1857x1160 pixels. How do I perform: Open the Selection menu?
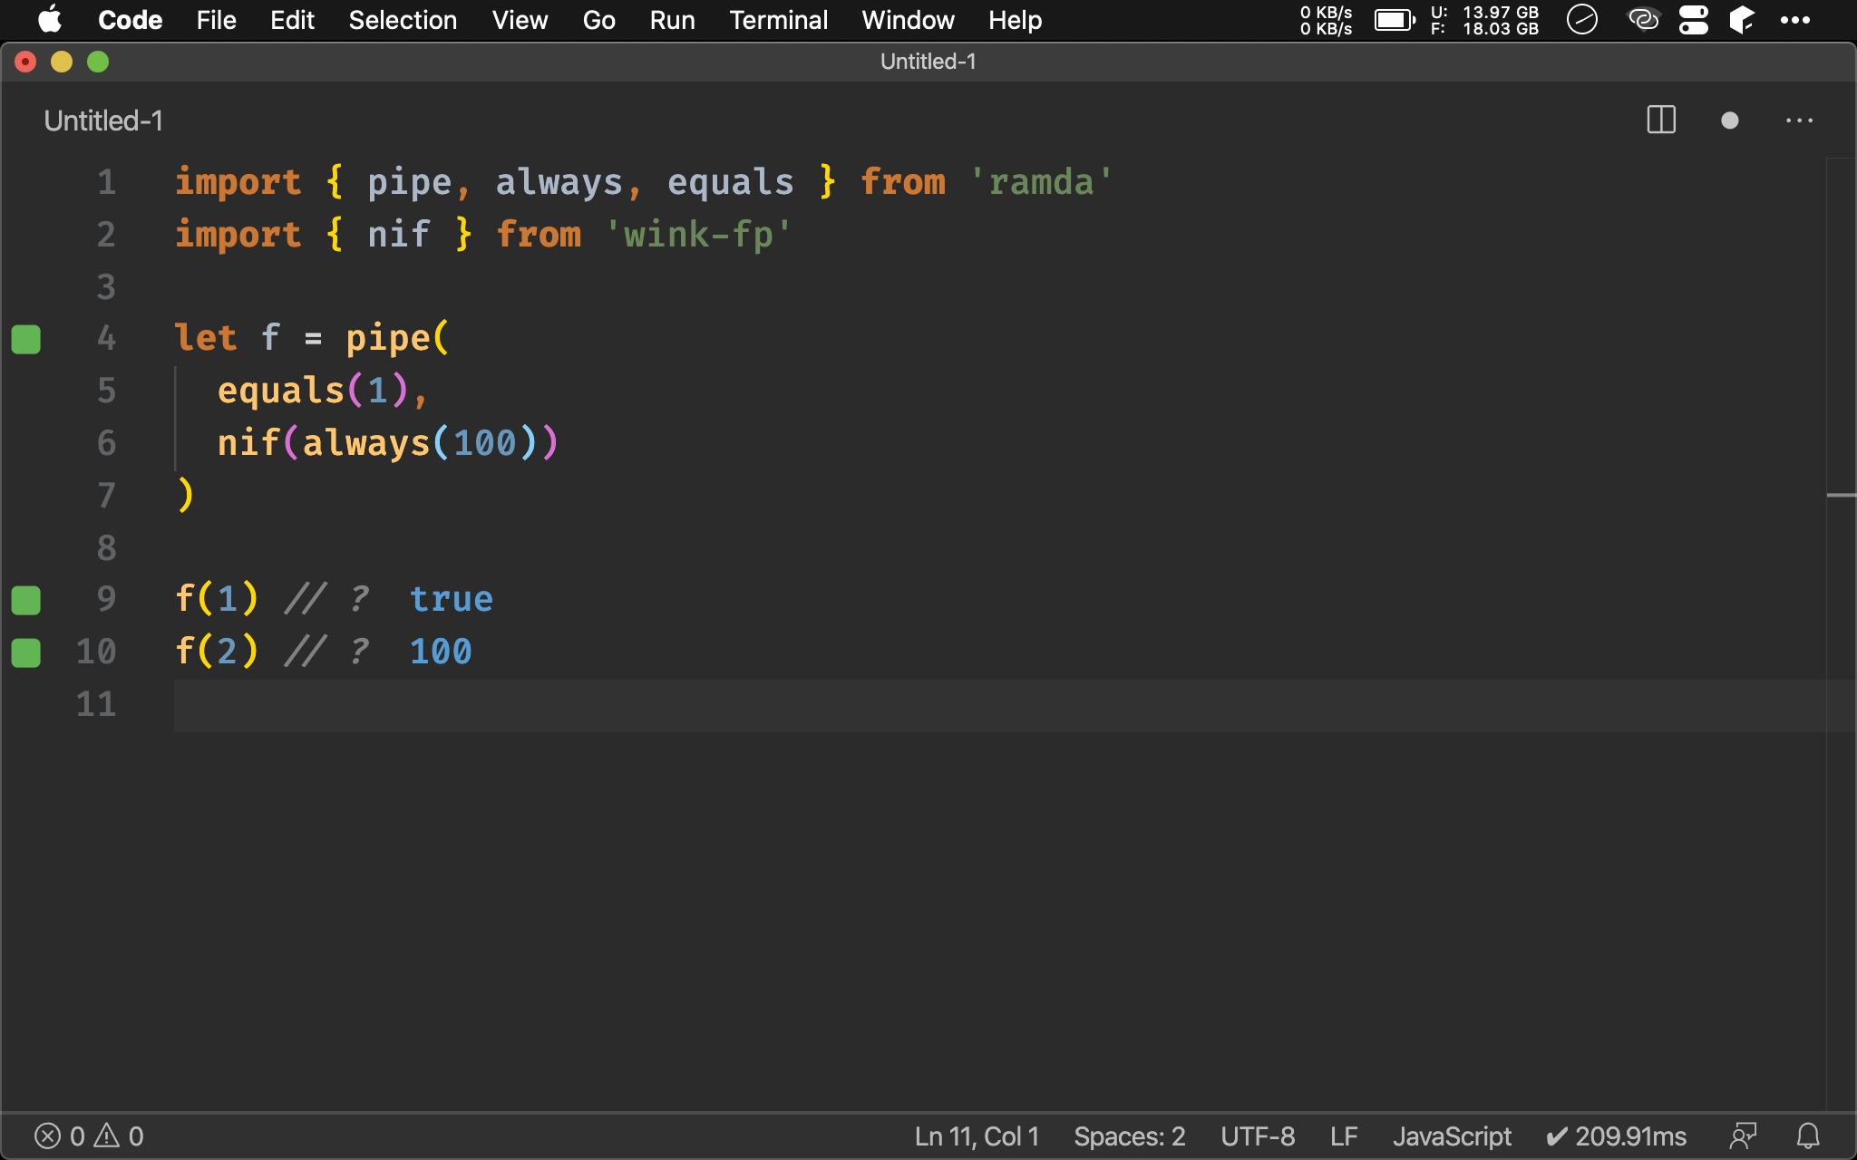pyautogui.click(x=403, y=20)
